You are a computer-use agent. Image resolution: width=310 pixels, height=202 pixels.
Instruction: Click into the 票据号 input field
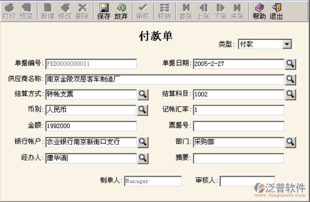(x=239, y=126)
